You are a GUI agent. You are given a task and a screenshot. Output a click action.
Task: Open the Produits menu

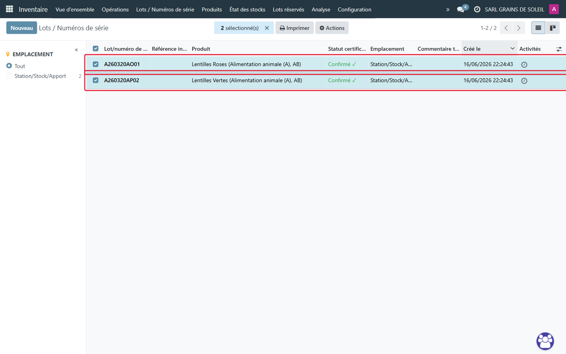click(x=212, y=9)
